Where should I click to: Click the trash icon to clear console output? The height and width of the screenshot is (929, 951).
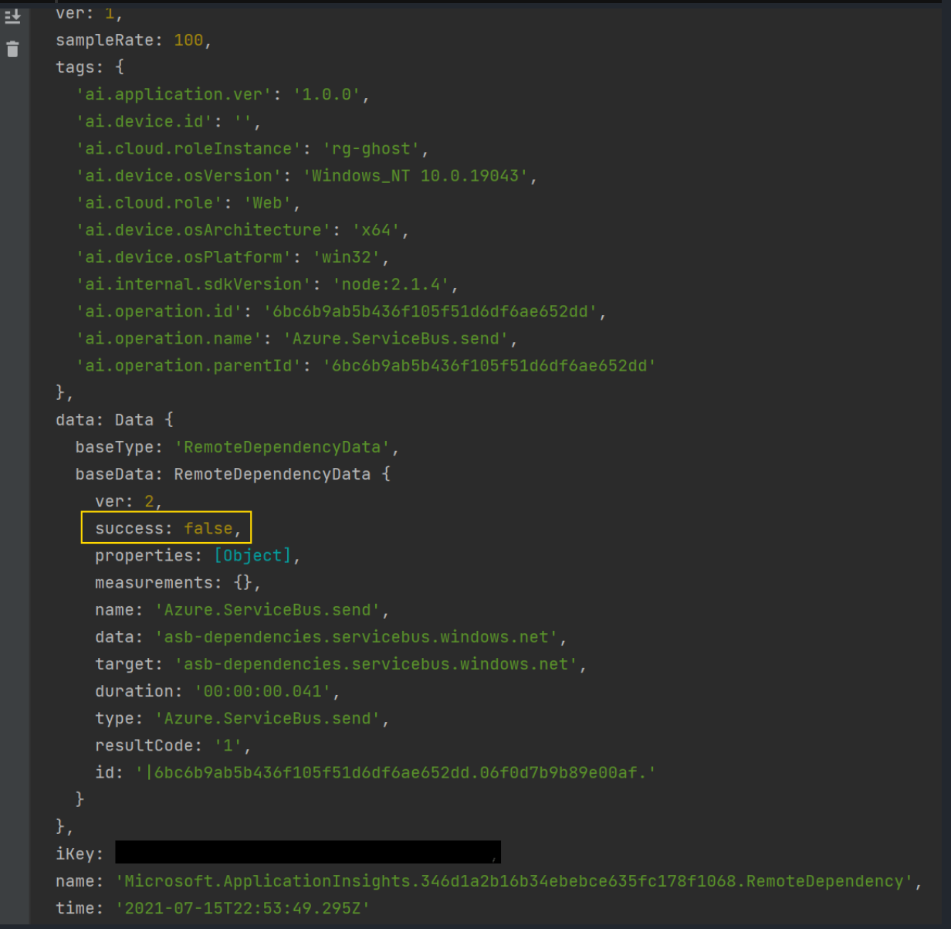pos(13,50)
